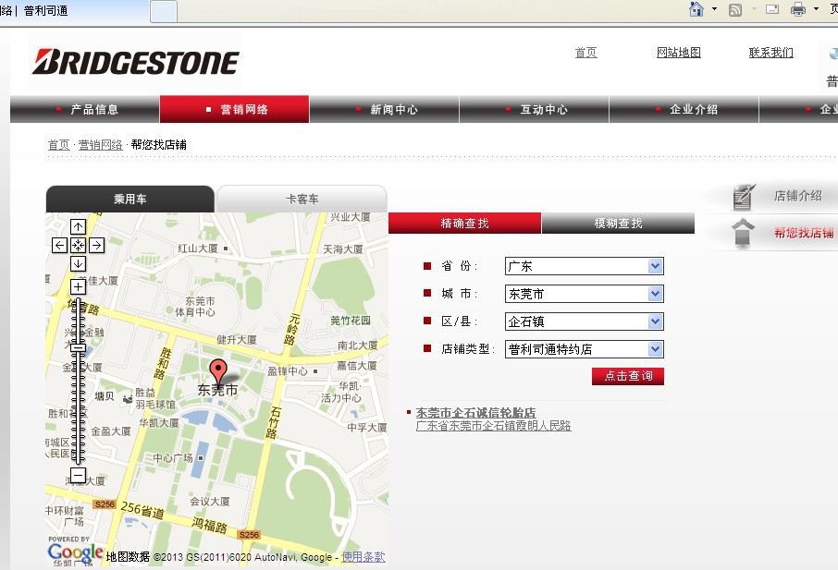This screenshot has width=838, height=570.
Task: Open the 店铺类型 dropdown
Action: pyautogui.click(x=584, y=349)
